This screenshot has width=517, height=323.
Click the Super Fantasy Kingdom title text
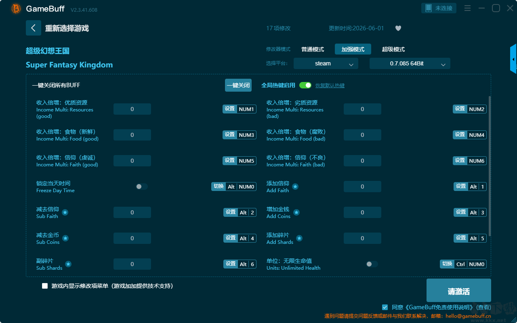click(69, 65)
